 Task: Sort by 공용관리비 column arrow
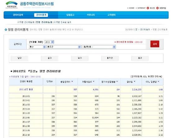tap(72, 82)
